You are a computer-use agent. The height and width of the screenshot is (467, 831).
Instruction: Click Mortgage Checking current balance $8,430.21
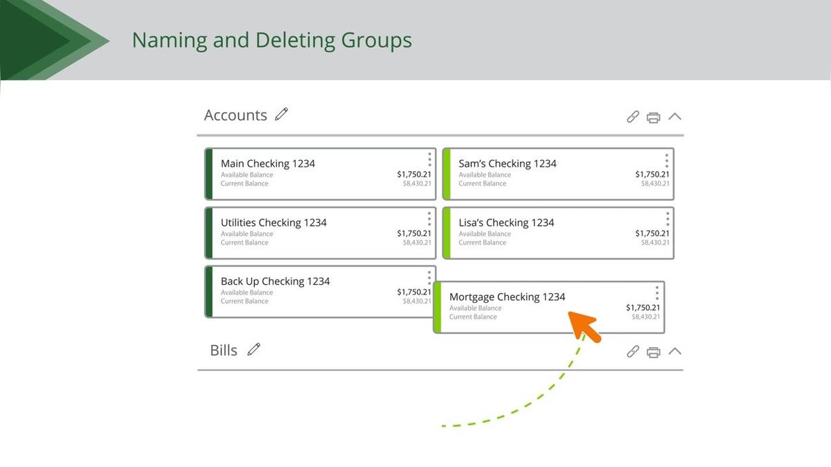click(646, 317)
